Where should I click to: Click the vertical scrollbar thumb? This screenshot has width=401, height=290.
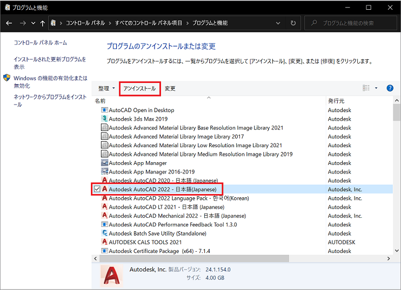397,113
